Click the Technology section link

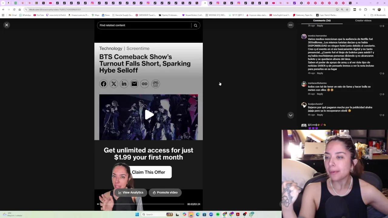coord(111,48)
